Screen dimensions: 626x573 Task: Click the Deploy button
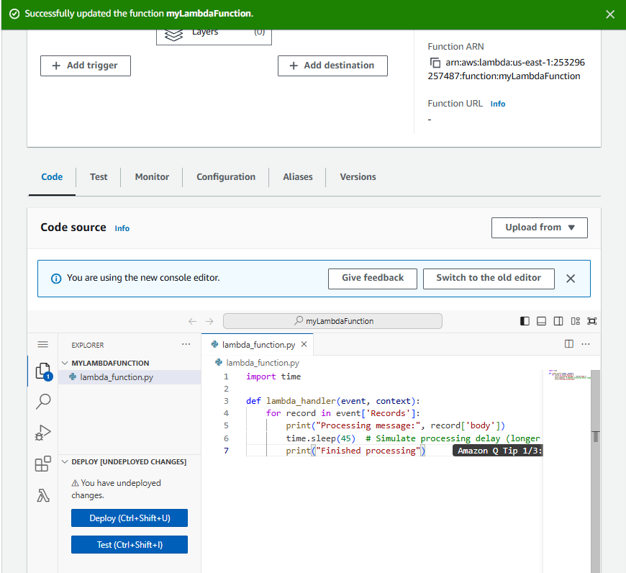pos(129,518)
